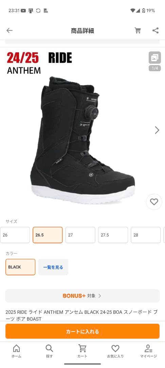165x368 pixels.
Task: Add boot to favorites with heart icon
Action: coord(154,202)
